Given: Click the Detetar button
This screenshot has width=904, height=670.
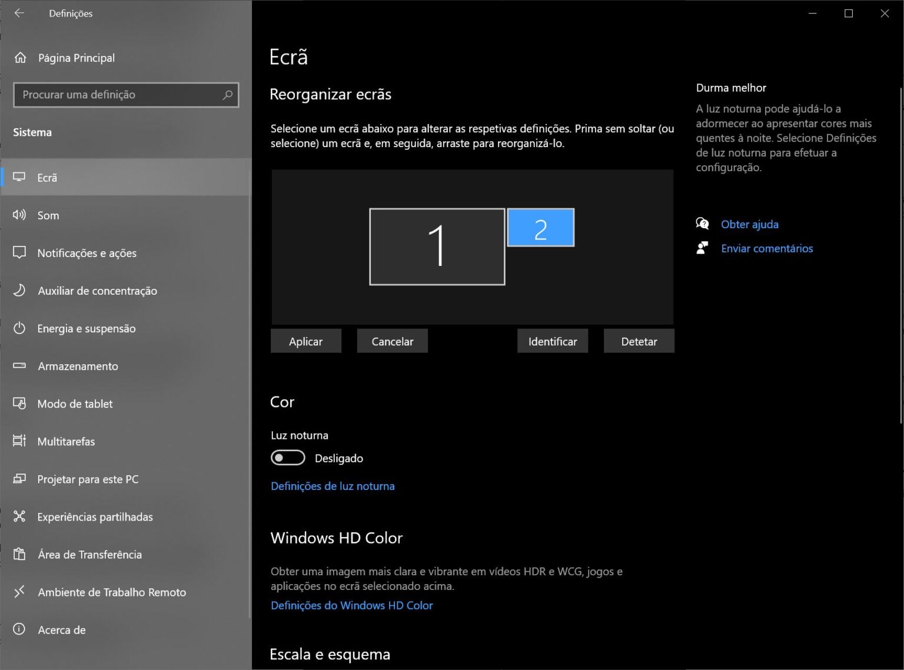Looking at the screenshot, I should 639,341.
